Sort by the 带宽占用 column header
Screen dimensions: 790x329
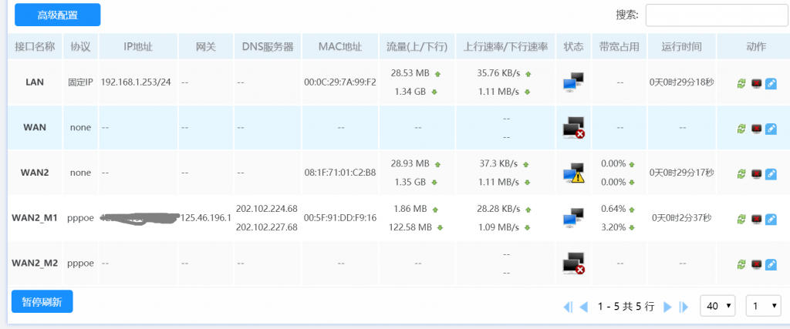[619, 46]
